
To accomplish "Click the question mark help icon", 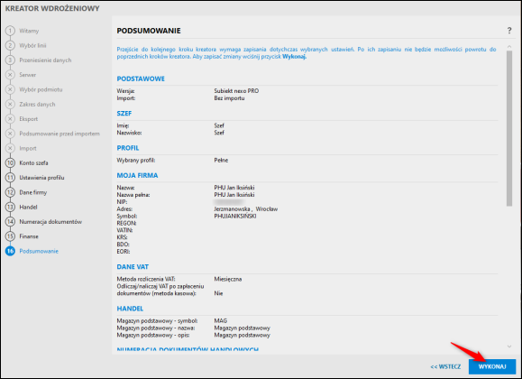I will [x=509, y=31].
